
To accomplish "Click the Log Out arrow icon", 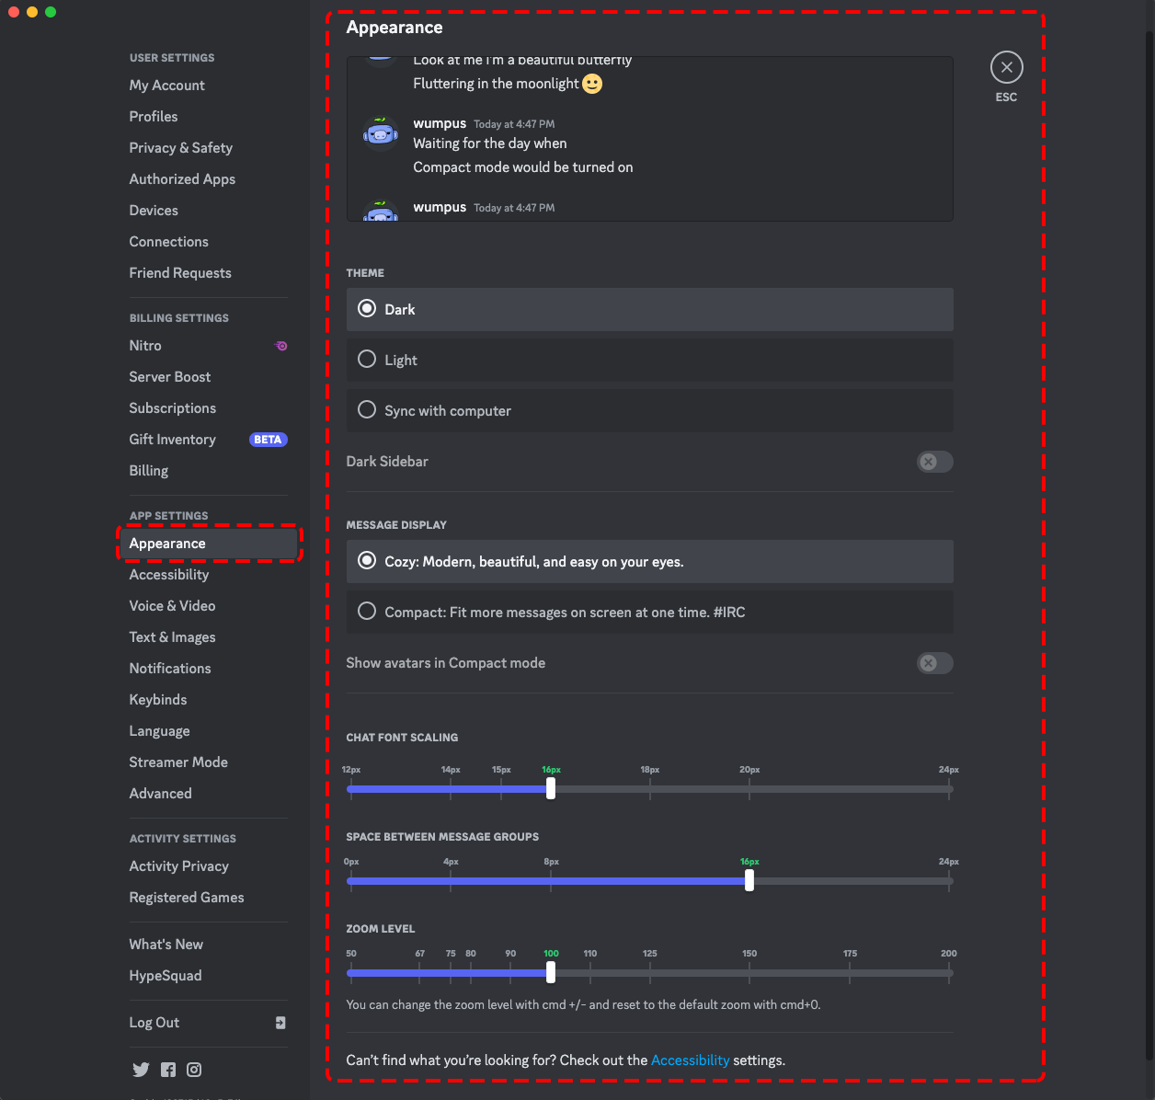I will pos(280,1023).
